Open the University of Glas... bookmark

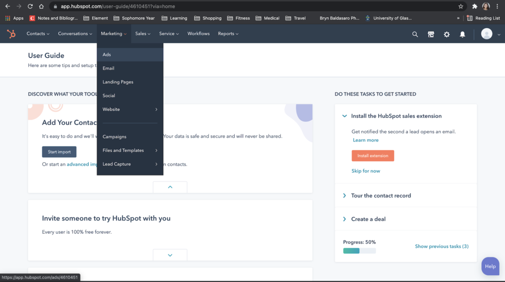click(x=389, y=18)
